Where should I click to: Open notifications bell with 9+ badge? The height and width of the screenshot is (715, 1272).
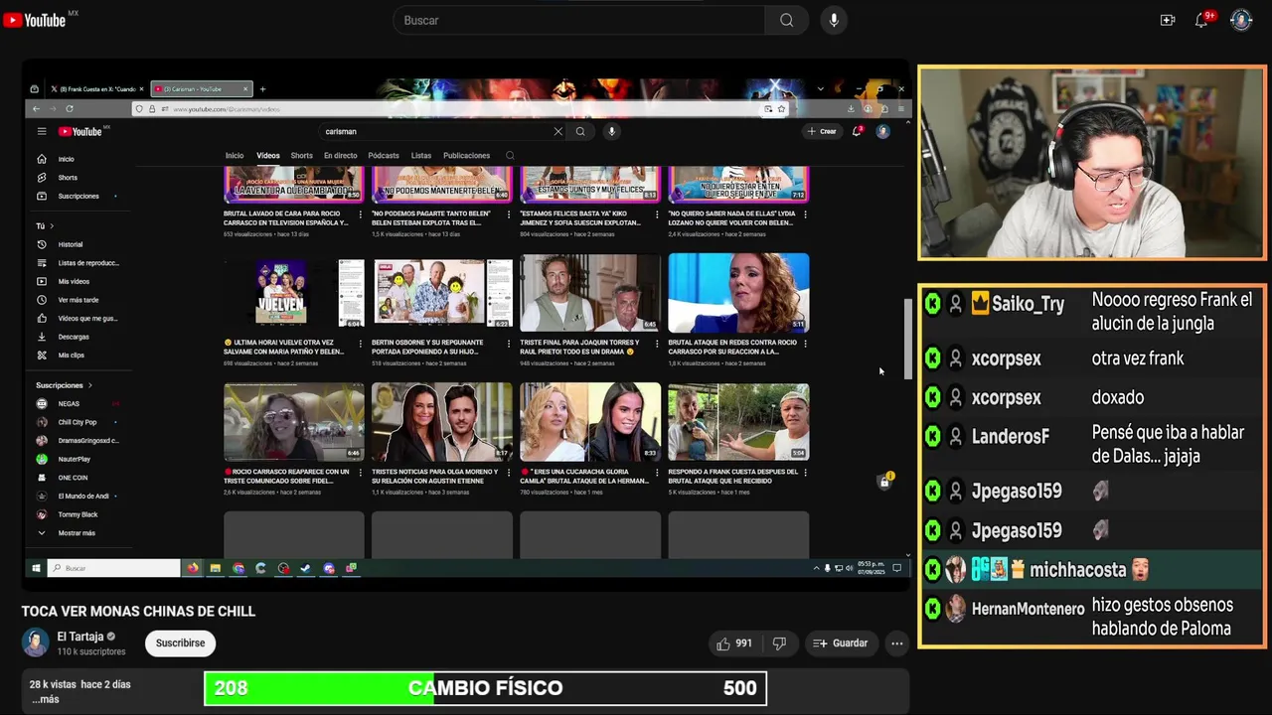tap(1201, 20)
